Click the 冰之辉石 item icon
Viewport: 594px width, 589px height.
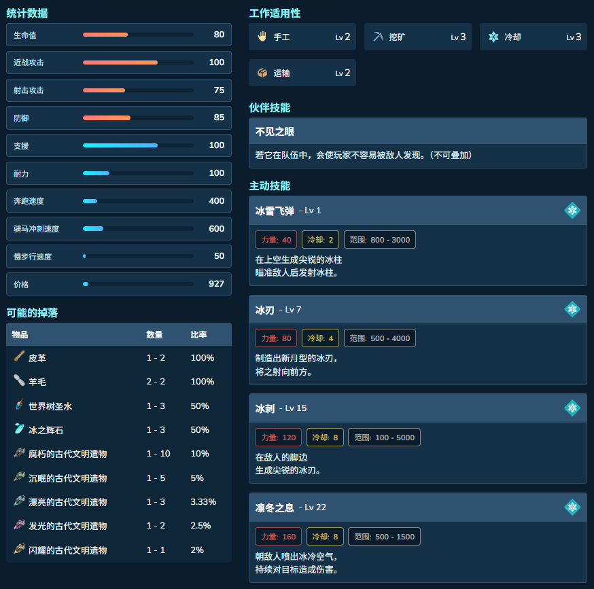(19, 429)
